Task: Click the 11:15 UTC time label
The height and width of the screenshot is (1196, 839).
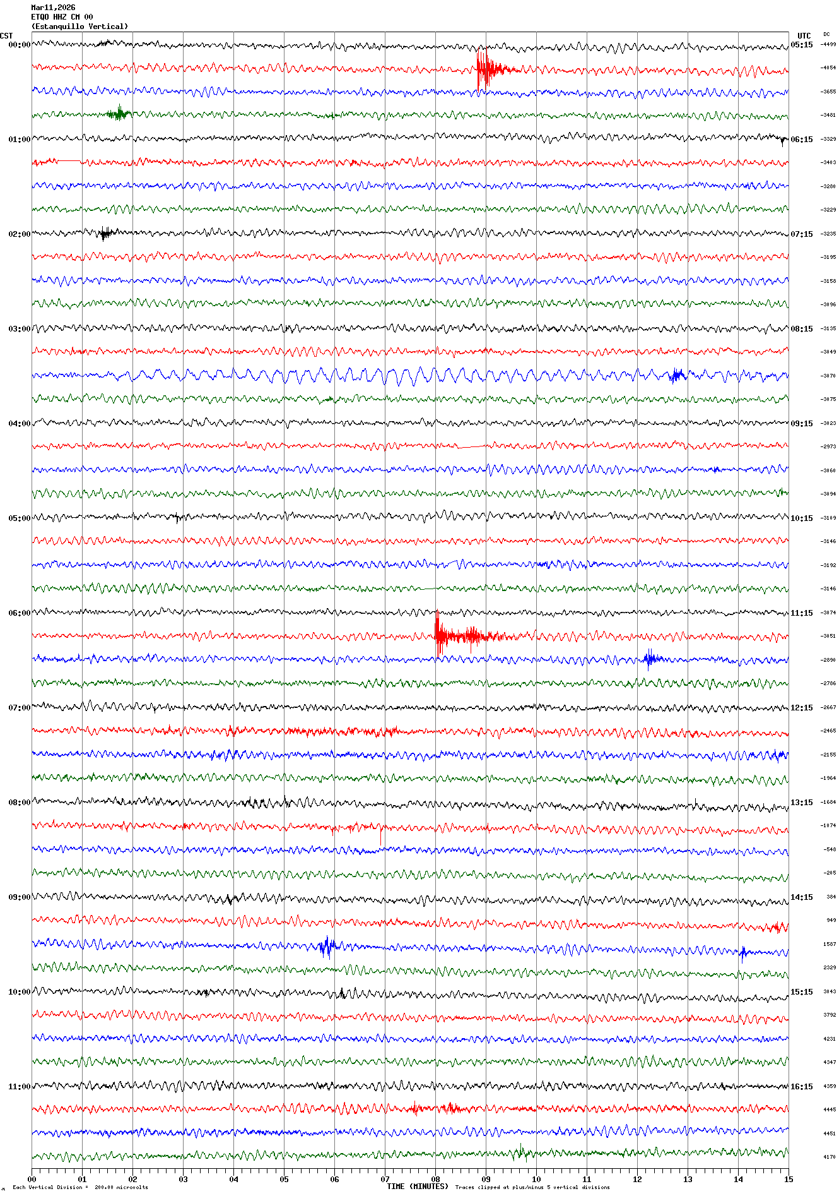Action: coord(802,613)
